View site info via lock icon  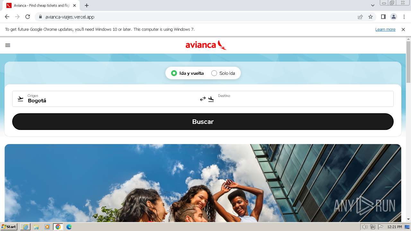tap(40, 17)
